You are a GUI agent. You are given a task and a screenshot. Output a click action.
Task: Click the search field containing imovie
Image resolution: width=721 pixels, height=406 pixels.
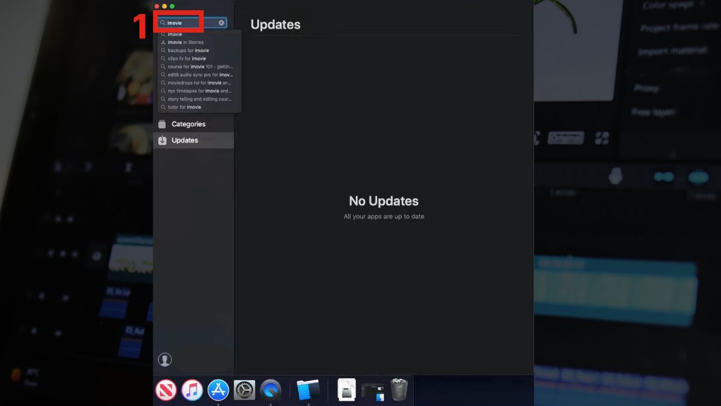192,23
